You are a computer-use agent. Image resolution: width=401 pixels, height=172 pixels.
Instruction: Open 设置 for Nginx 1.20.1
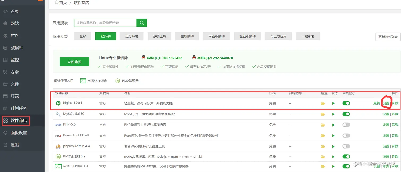tap(386, 103)
